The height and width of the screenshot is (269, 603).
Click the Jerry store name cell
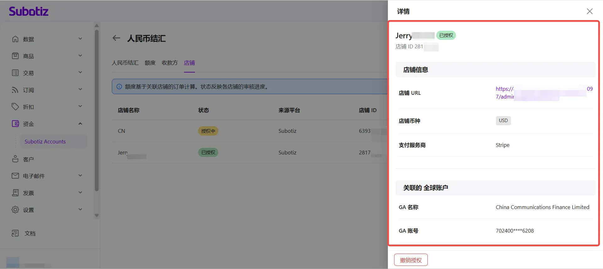pos(132,153)
